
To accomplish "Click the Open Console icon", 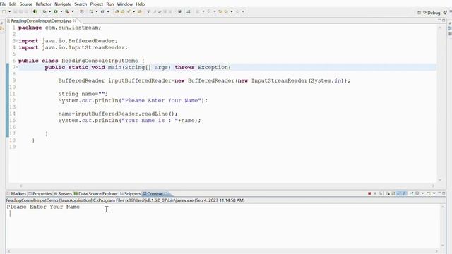I will tap(429, 193).
